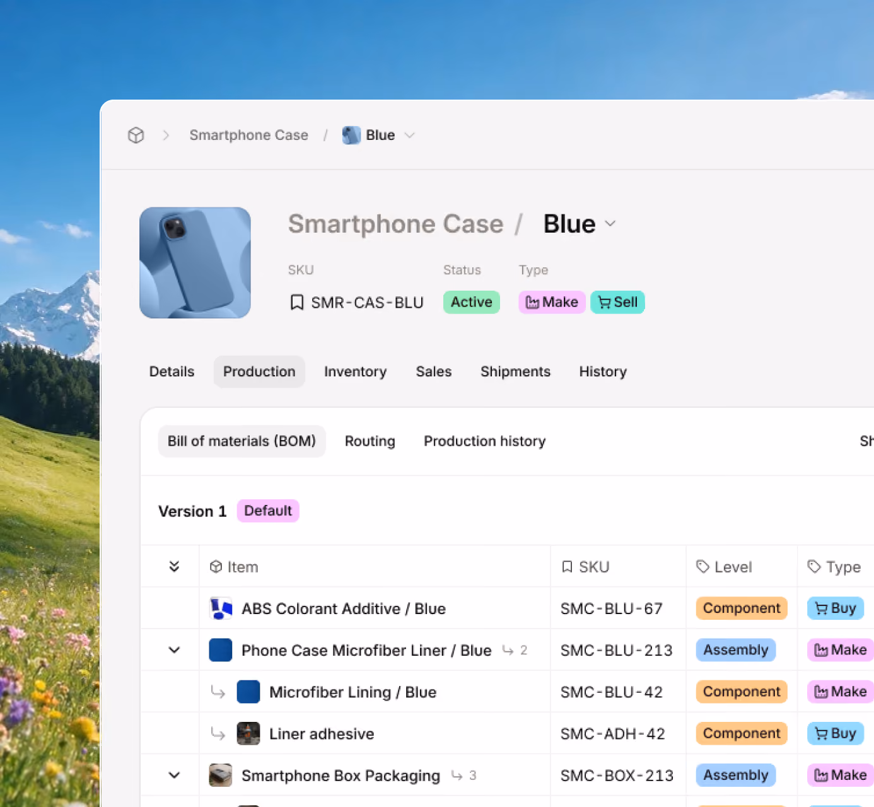This screenshot has height=807, width=874.
Task: Open the blue smartphone case product image
Action: tap(195, 263)
